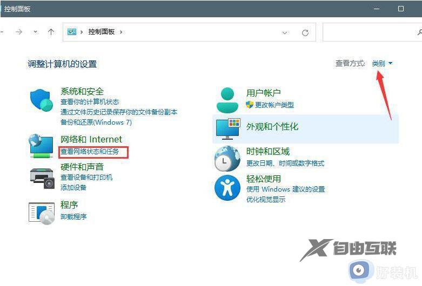
Task: Open the 类别 view-by dropdown
Action: tap(382, 64)
